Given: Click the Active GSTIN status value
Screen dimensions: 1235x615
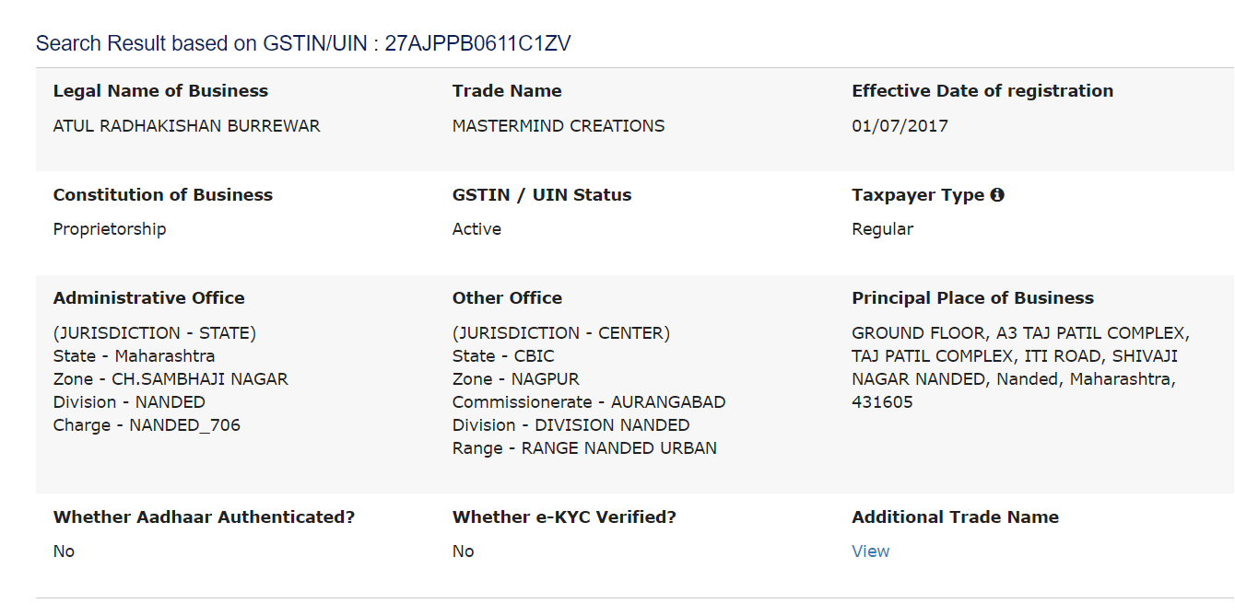Looking at the screenshot, I should pyautogui.click(x=476, y=229).
